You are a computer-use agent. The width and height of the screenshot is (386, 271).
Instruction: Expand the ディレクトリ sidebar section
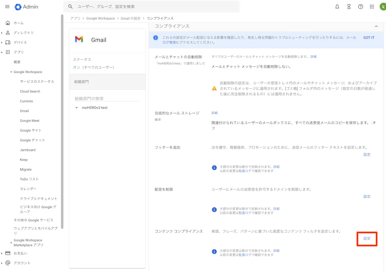[x=2, y=33]
